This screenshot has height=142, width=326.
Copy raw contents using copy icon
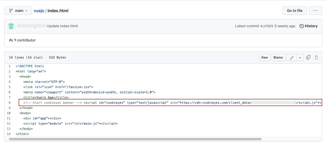click(309, 57)
